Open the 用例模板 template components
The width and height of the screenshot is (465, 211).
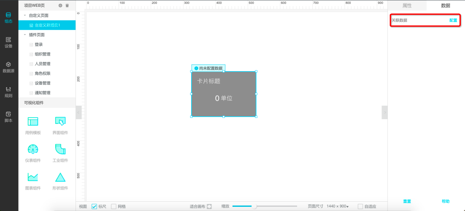click(33, 126)
